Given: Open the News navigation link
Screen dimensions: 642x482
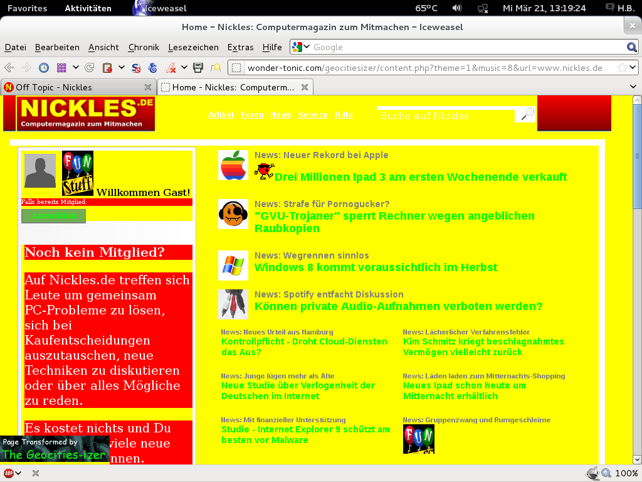Looking at the screenshot, I should pyautogui.click(x=280, y=115).
